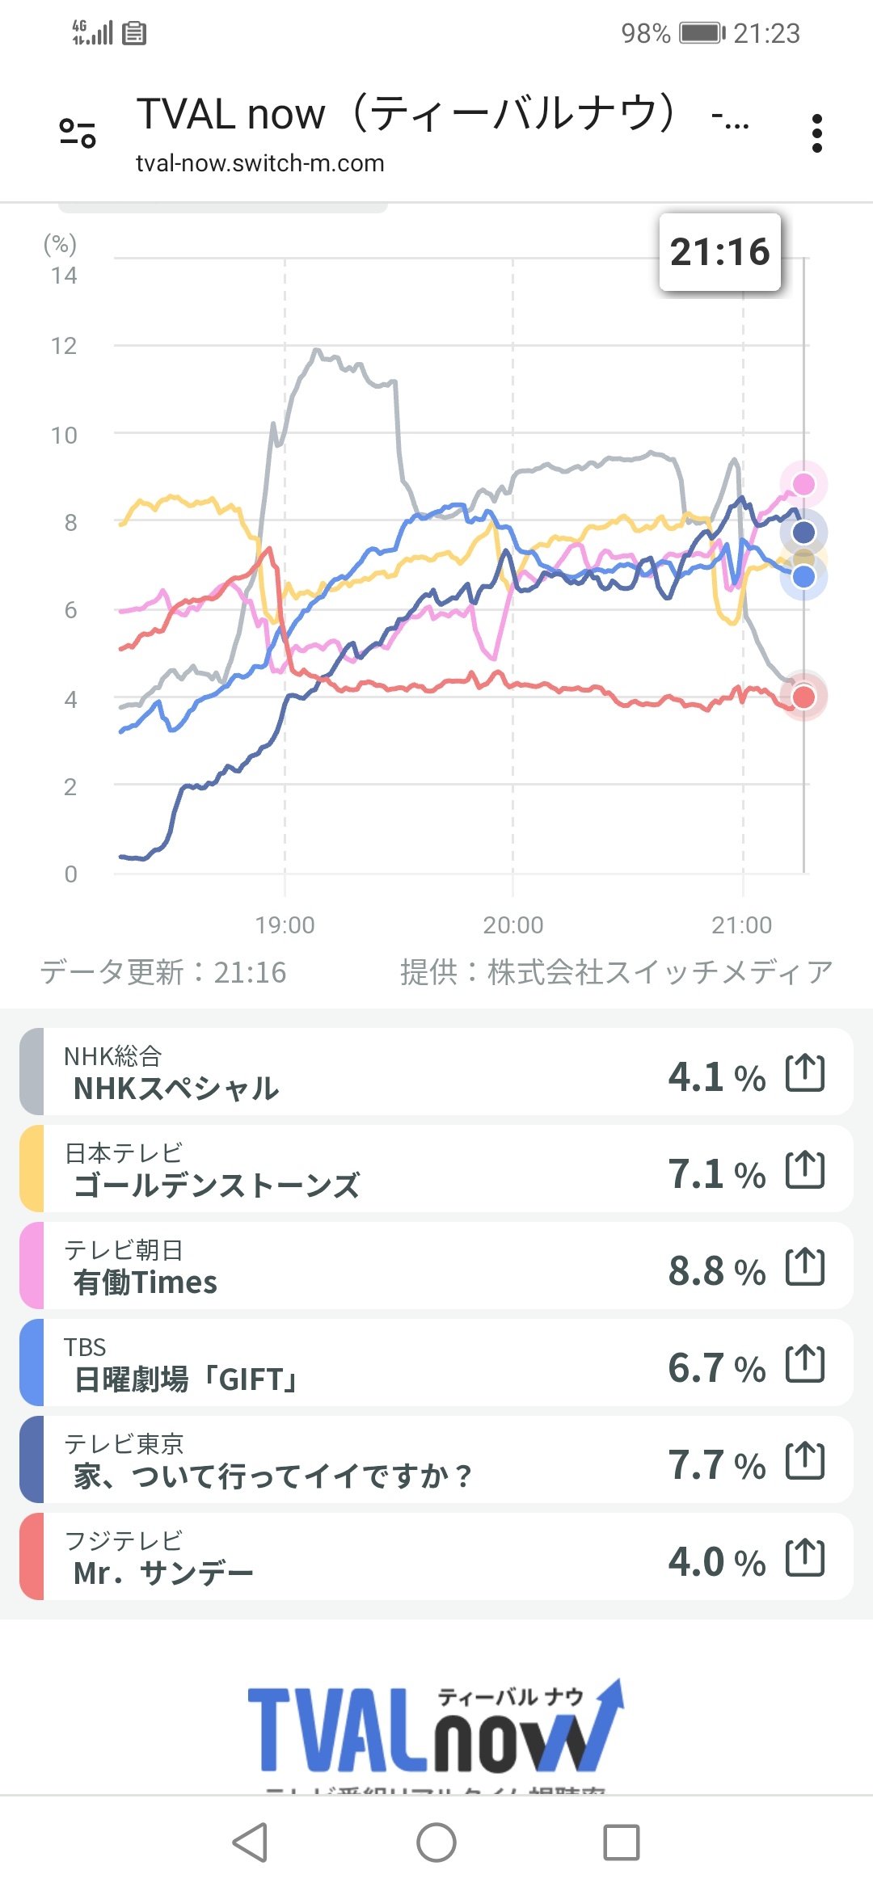Select the NHK総合 channel row
This screenshot has height=1891, width=873.
[436, 1072]
